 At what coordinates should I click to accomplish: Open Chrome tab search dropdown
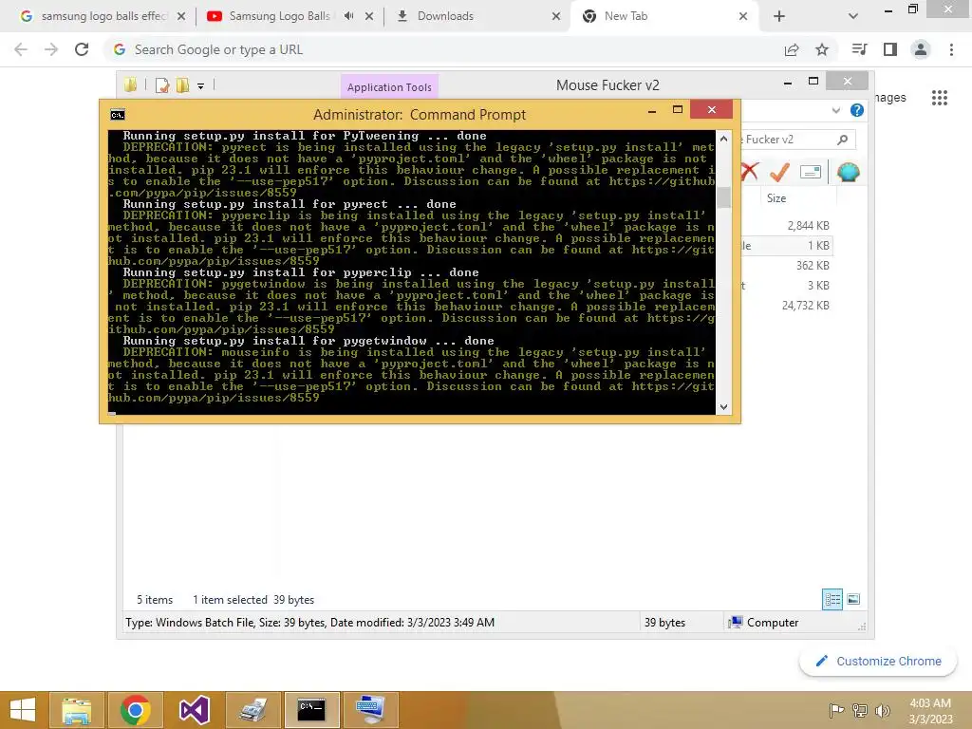click(x=853, y=16)
